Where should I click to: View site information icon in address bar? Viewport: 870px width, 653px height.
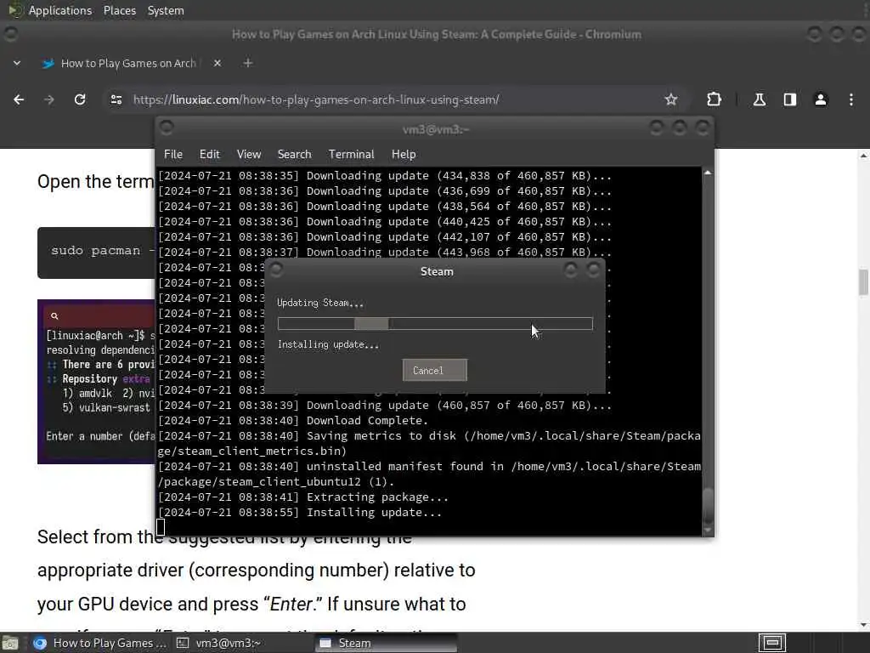(x=116, y=99)
